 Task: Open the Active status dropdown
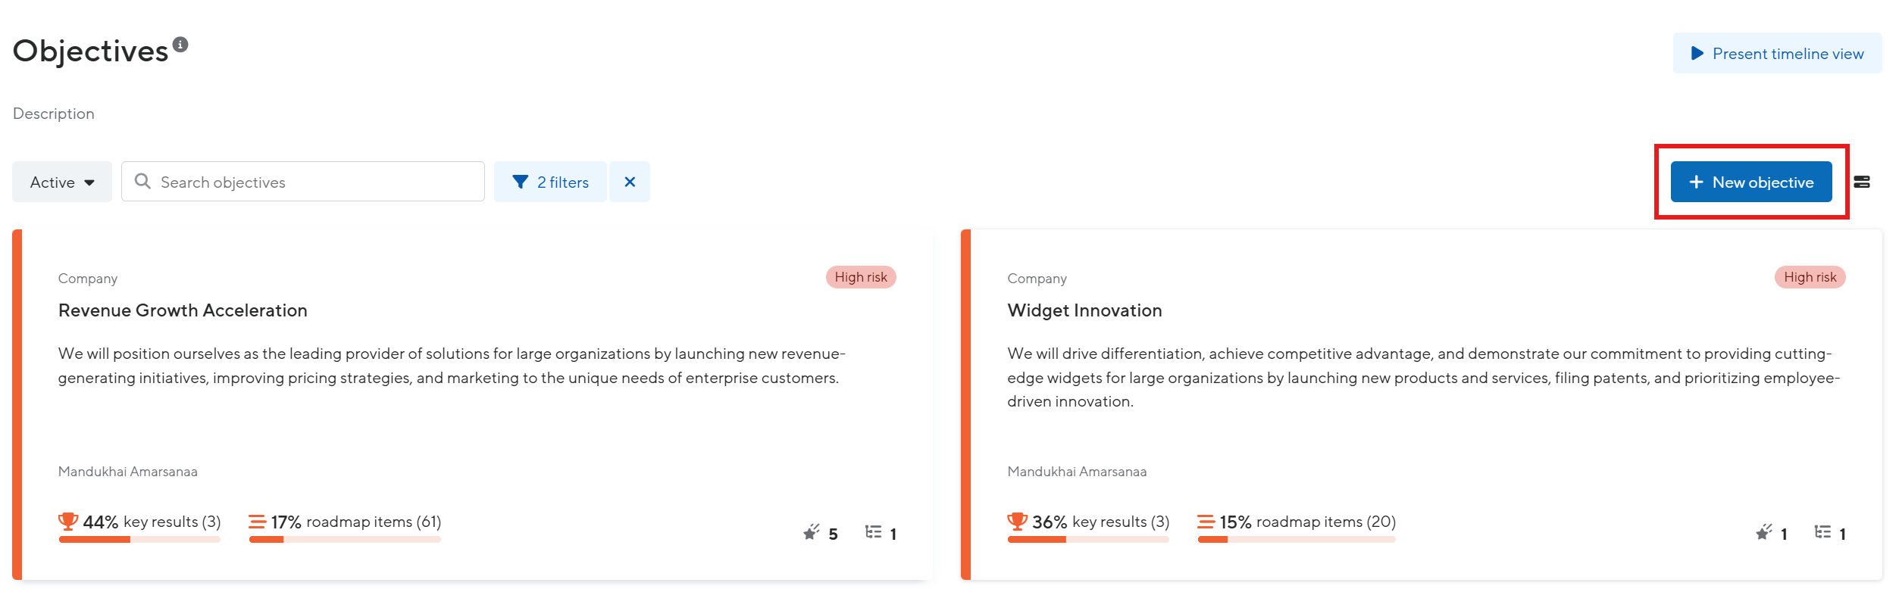click(x=61, y=182)
